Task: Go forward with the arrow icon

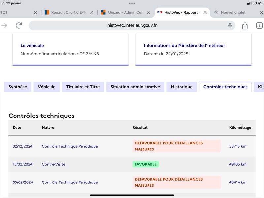Action: [4, 26]
